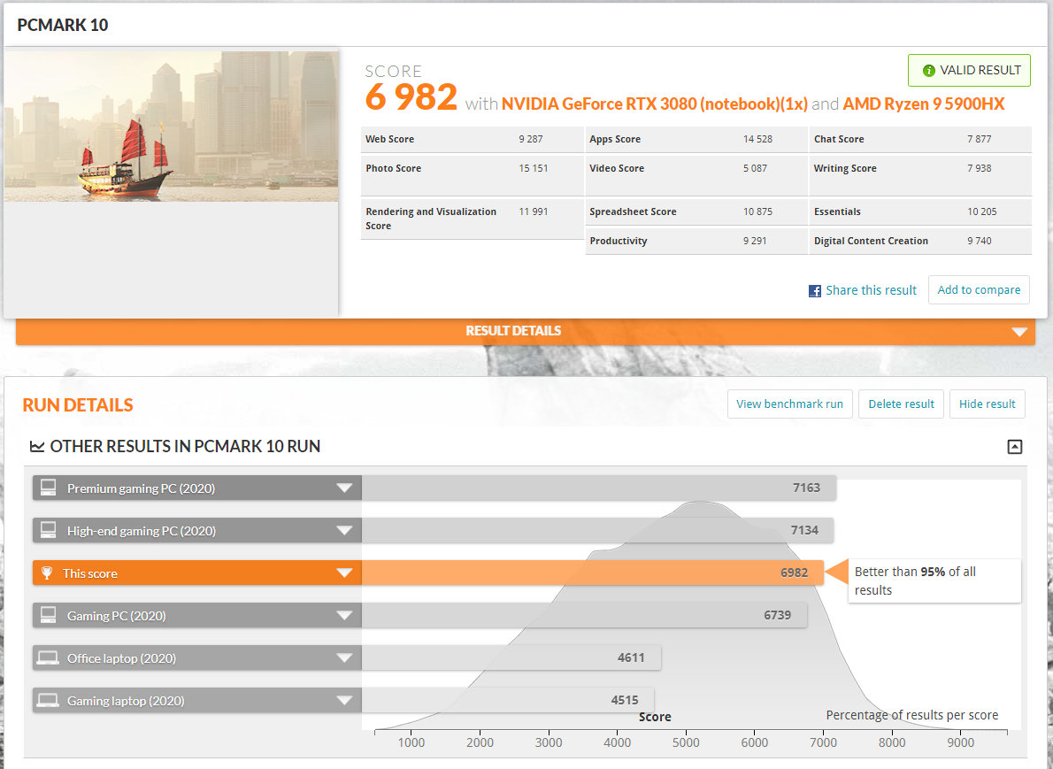This screenshot has height=769, width=1053.
Task: Collapse the Other Results section with the corner arrow box
Action: click(1015, 447)
